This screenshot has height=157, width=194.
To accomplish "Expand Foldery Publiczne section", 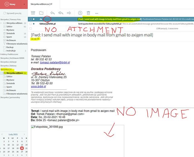I will coord(9,54).
